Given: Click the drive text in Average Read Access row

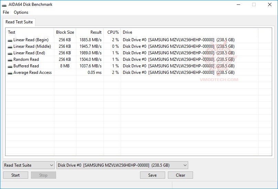Looking at the screenshot, I should (179, 73).
